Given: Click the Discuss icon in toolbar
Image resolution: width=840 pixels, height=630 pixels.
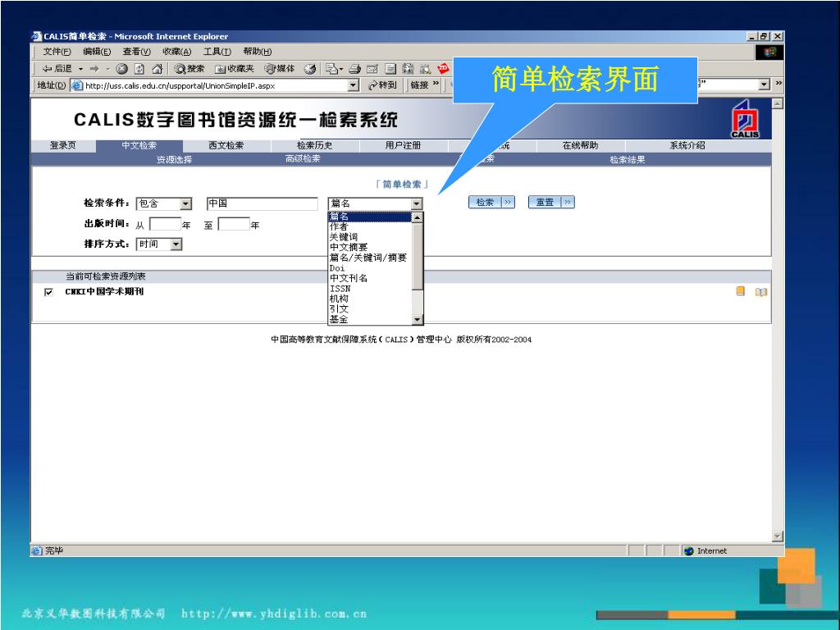Looking at the screenshot, I should pyautogui.click(x=390, y=69).
